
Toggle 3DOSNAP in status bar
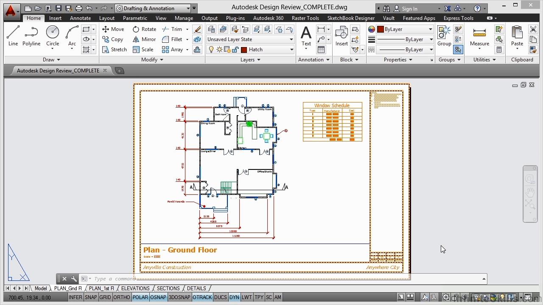[x=179, y=297]
